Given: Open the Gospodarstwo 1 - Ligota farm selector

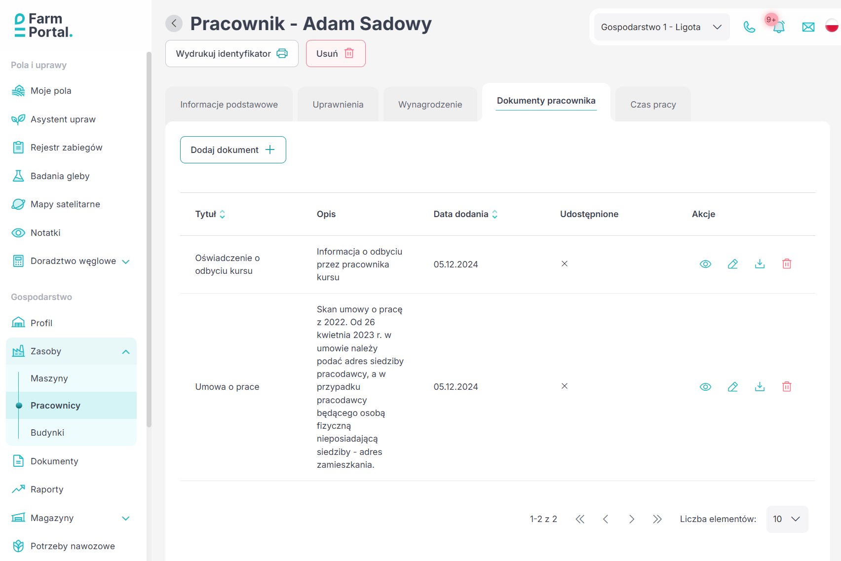Looking at the screenshot, I should [x=661, y=27].
